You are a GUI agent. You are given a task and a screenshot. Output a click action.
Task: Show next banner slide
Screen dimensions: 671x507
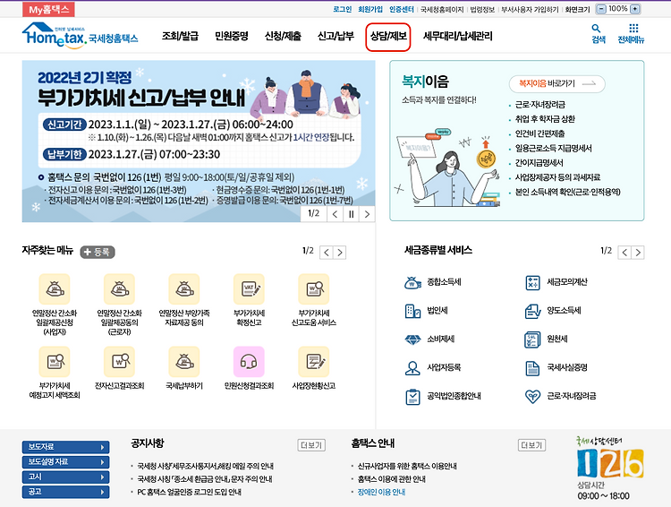(367, 214)
